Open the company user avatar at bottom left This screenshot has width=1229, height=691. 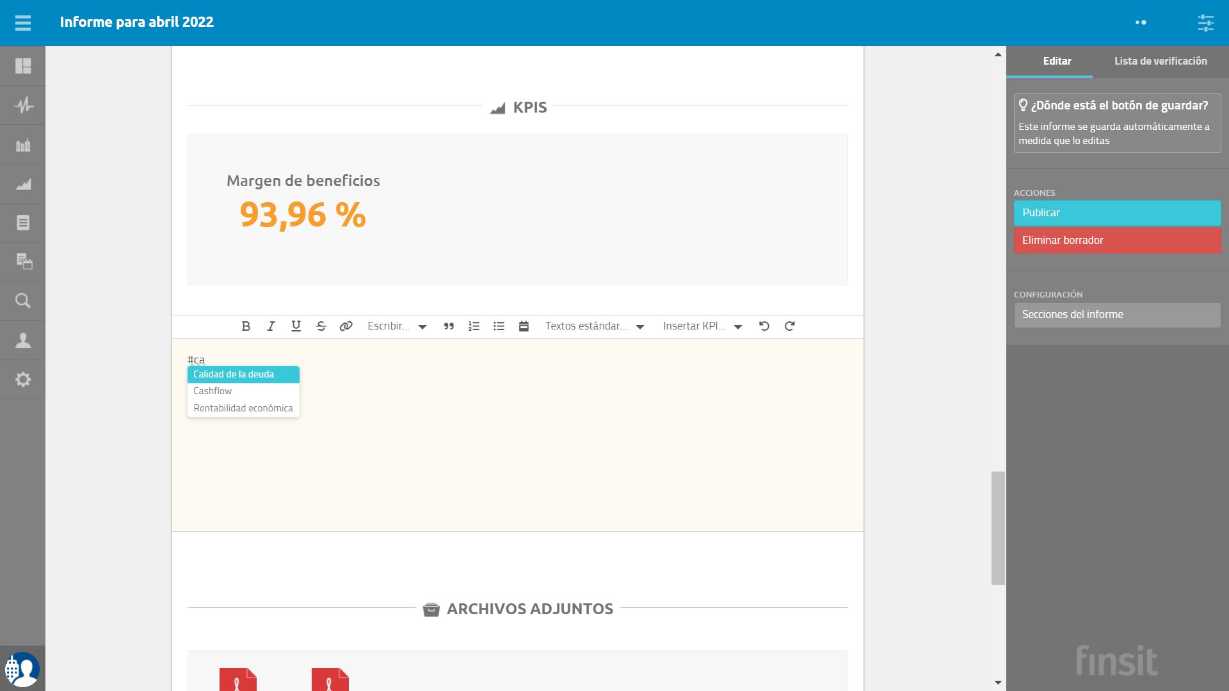point(22,669)
